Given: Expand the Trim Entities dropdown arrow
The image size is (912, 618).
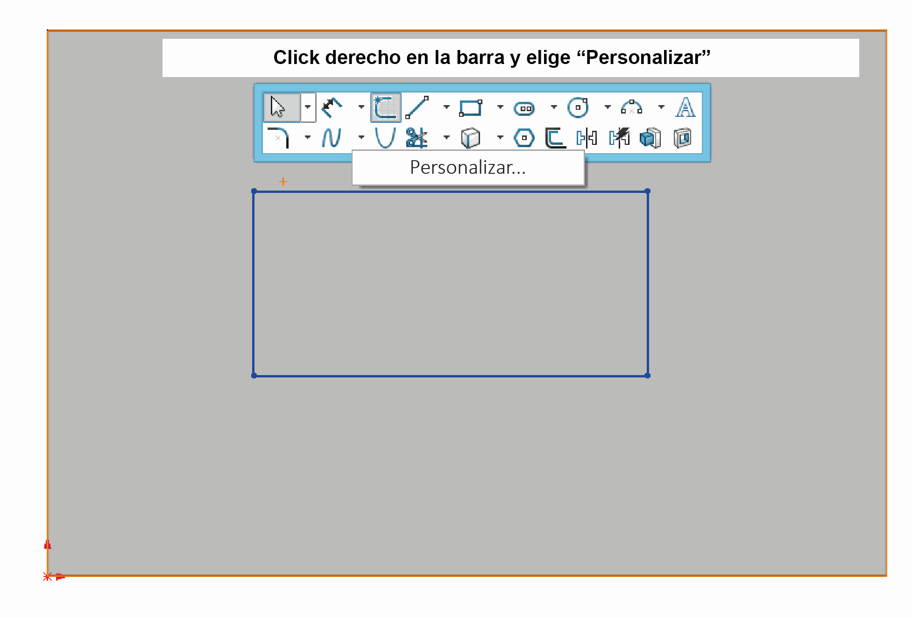Looking at the screenshot, I should 446,137.
